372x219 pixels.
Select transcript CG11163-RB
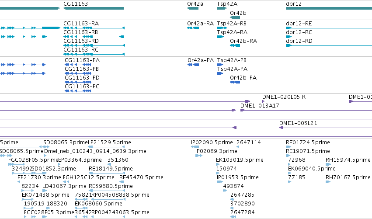coord(80,32)
